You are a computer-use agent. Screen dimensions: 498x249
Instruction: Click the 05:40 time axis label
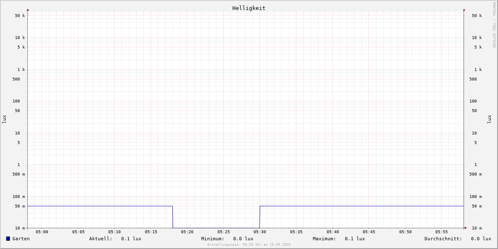point(333,232)
